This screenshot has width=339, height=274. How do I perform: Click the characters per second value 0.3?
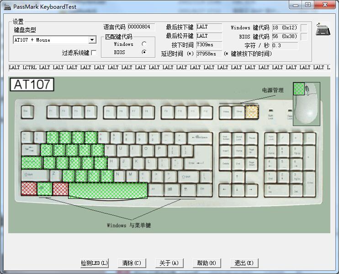pos(285,45)
